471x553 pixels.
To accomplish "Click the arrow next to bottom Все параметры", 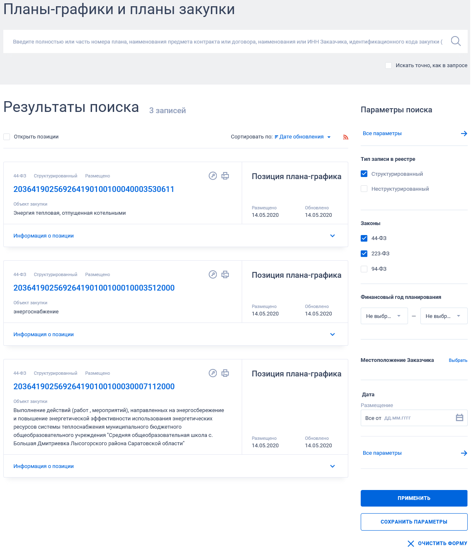I will (x=464, y=453).
